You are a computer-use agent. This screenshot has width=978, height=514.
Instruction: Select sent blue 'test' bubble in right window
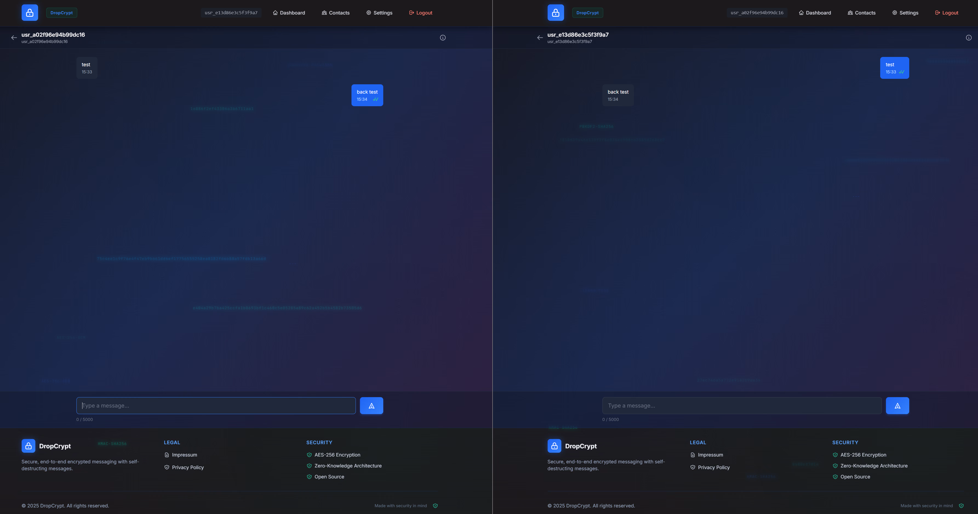pos(894,68)
